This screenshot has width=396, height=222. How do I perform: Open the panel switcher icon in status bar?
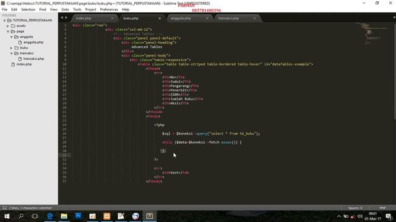pos(4,208)
